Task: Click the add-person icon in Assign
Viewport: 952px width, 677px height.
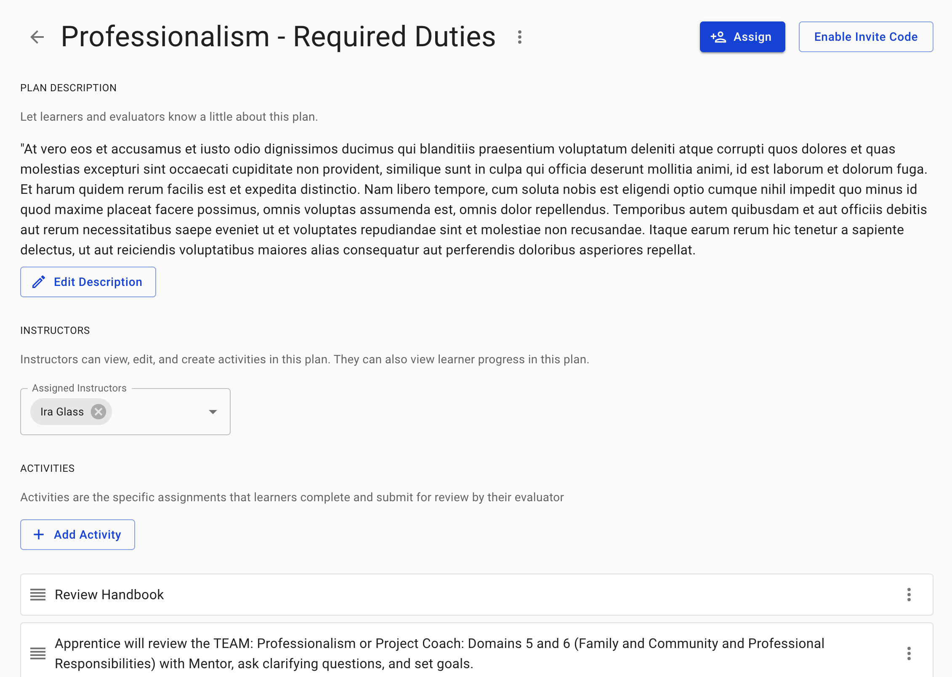Action: click(x=718, y=37)
